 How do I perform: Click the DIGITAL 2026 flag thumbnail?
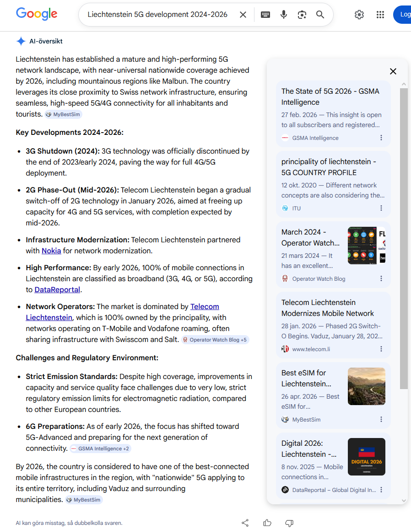pos(367,457)
